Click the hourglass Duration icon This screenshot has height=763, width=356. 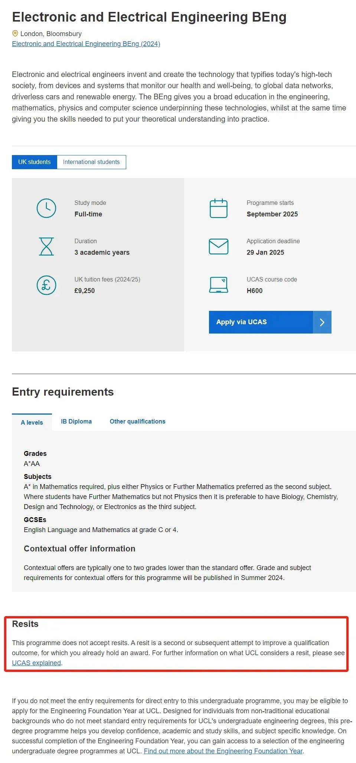[46, 247]
